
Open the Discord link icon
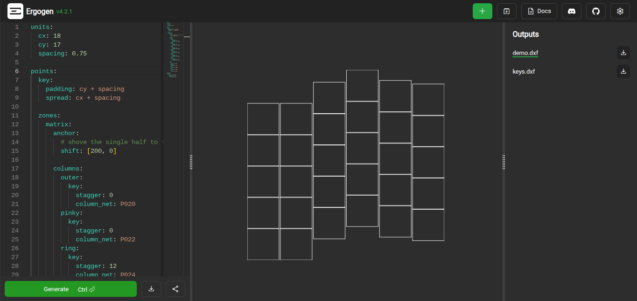[571, 11]
